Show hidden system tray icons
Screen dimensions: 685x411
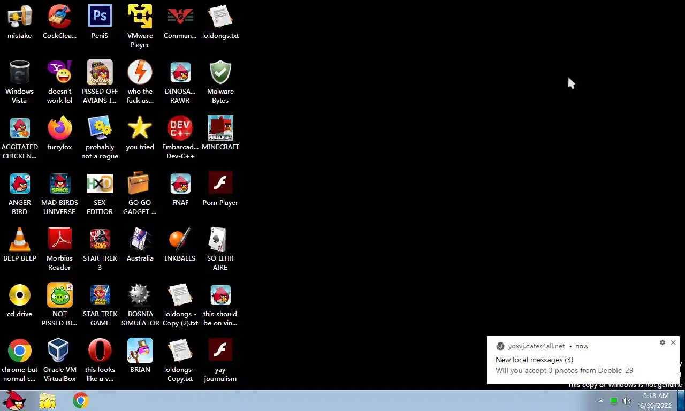coord(600,401)
